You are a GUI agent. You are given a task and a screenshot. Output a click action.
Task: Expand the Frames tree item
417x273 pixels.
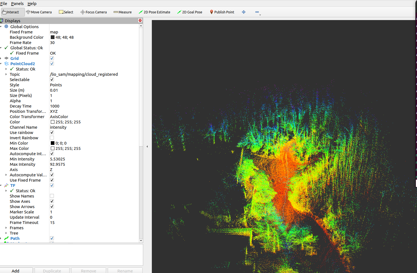(6, 228)
